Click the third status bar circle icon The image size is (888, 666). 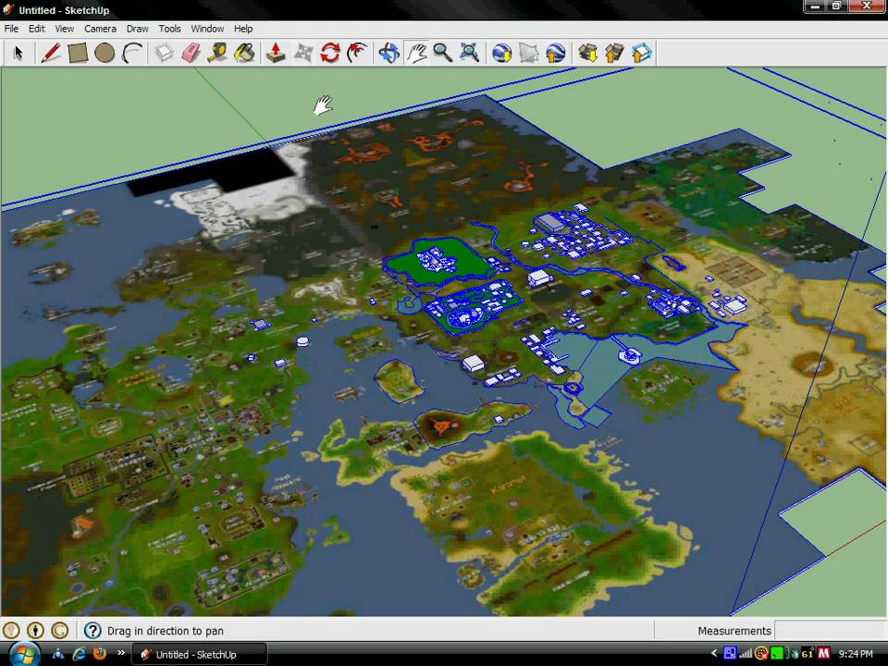pyautogui.click(x=60, y=630)
